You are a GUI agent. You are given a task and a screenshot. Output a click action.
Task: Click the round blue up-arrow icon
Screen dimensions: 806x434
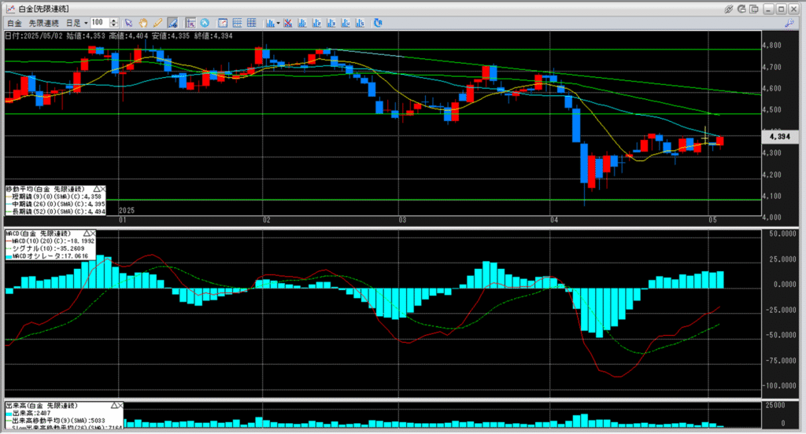(205, 23)
